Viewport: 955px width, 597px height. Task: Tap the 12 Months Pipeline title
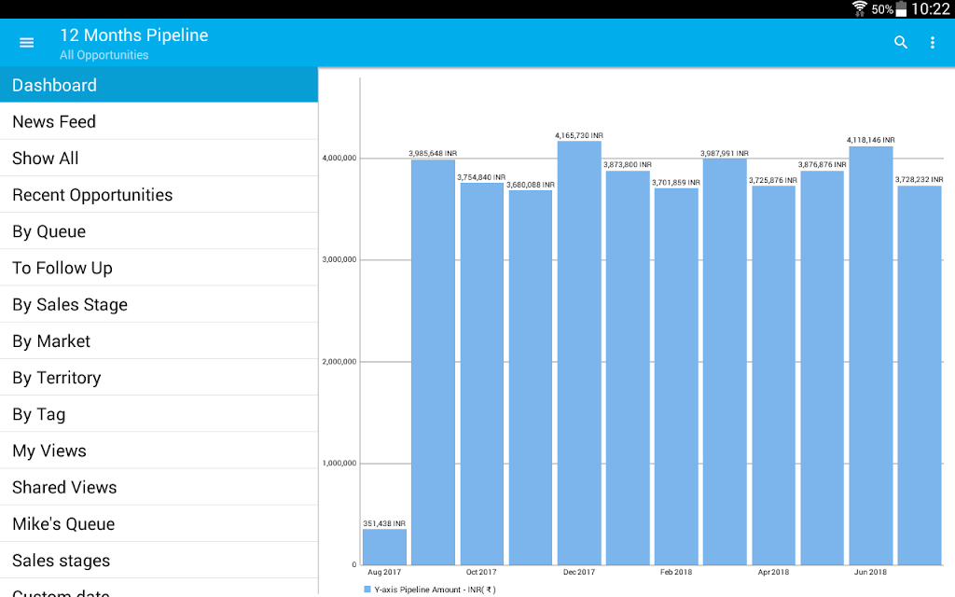click(134, 35)
